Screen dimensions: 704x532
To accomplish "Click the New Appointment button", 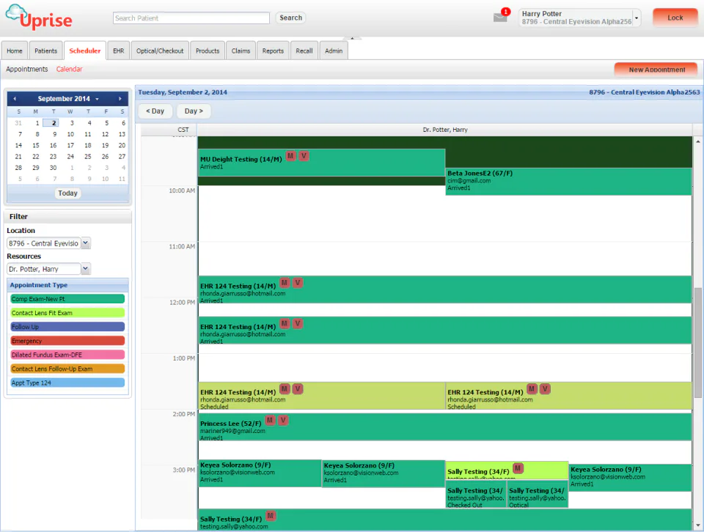I will click(x=656, y=69).
